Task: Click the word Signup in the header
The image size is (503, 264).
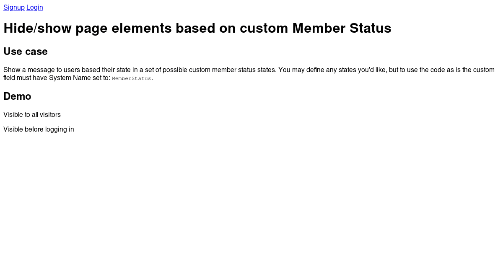Action: point(14,7)
